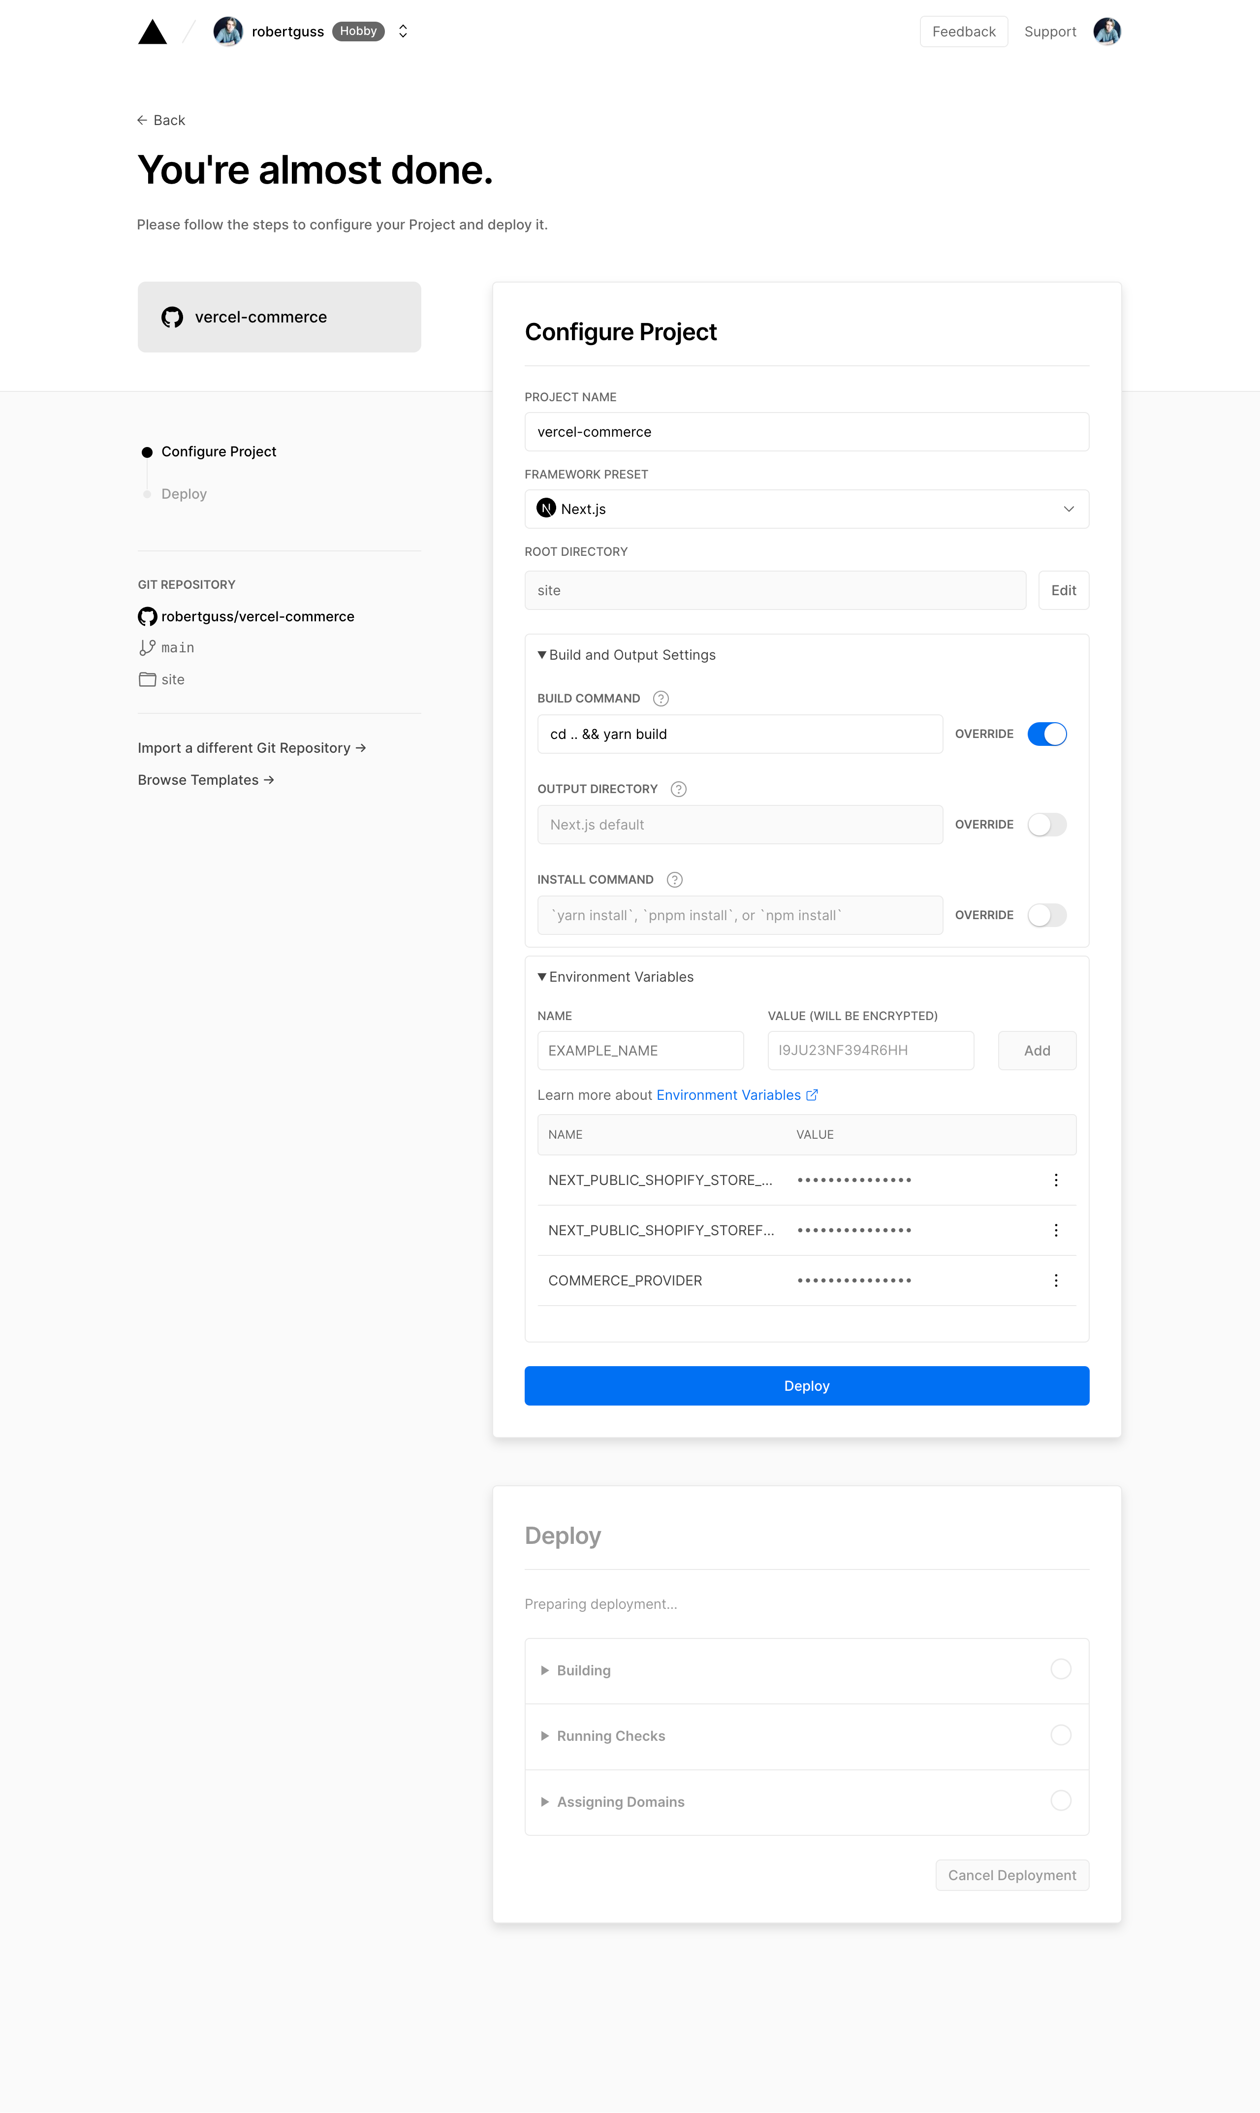Open the team switcher chevron next to Hobby
The width and height of the screenshot is (1260, 2113).
pyautogui.click(x=403, y=32)
